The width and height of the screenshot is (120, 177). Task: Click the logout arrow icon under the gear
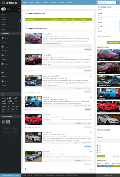click(x=19, y=10)
